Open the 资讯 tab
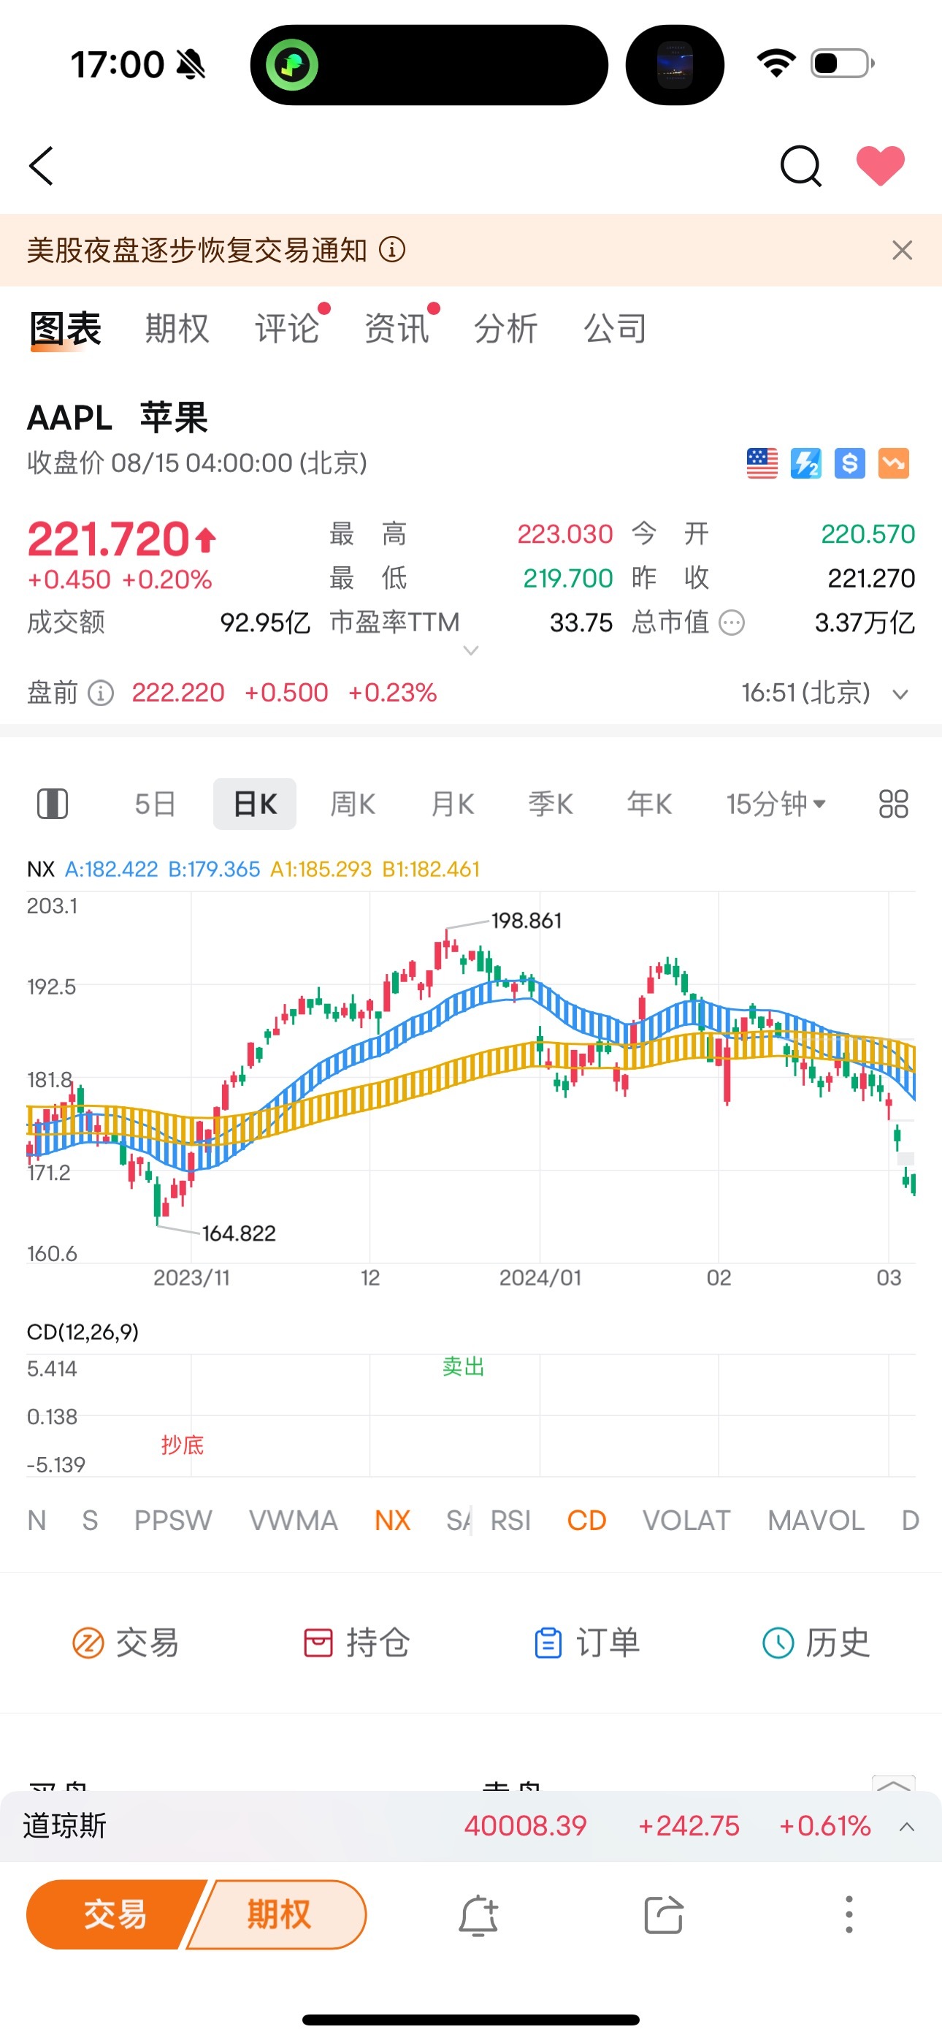This screenshot has width=942, height=2043. 397,328
